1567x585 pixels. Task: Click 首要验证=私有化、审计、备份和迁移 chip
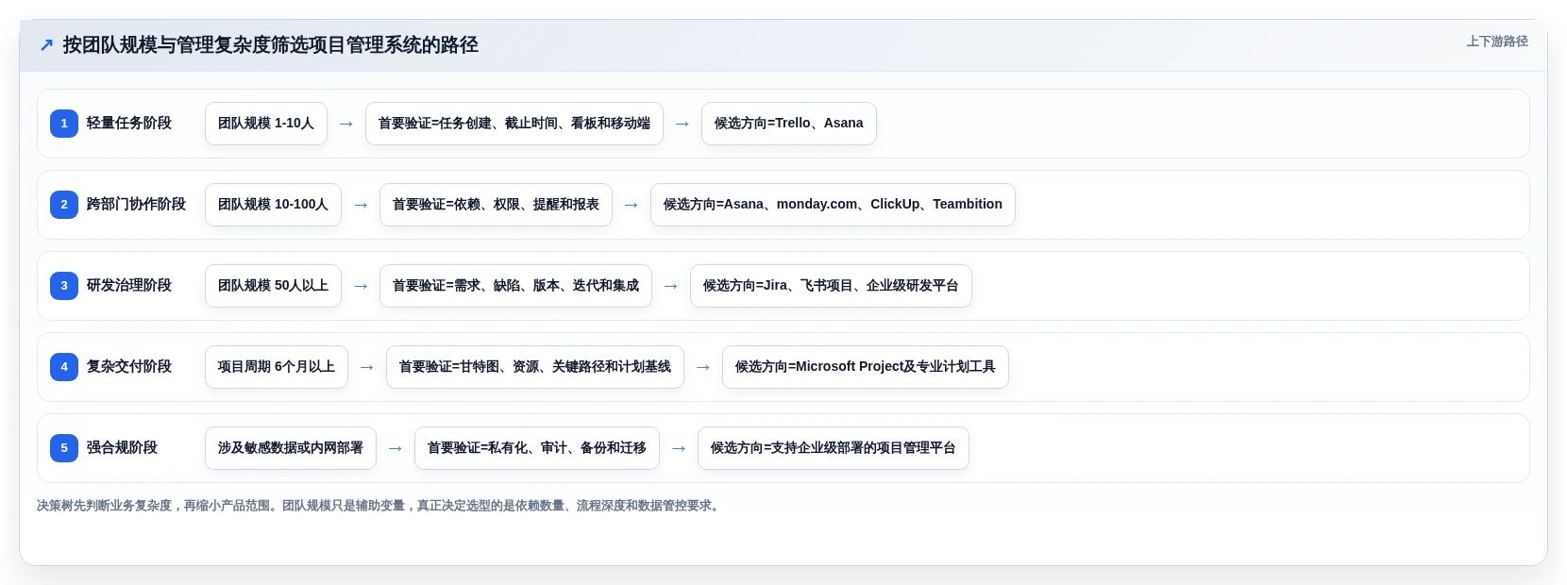(537, 448)
